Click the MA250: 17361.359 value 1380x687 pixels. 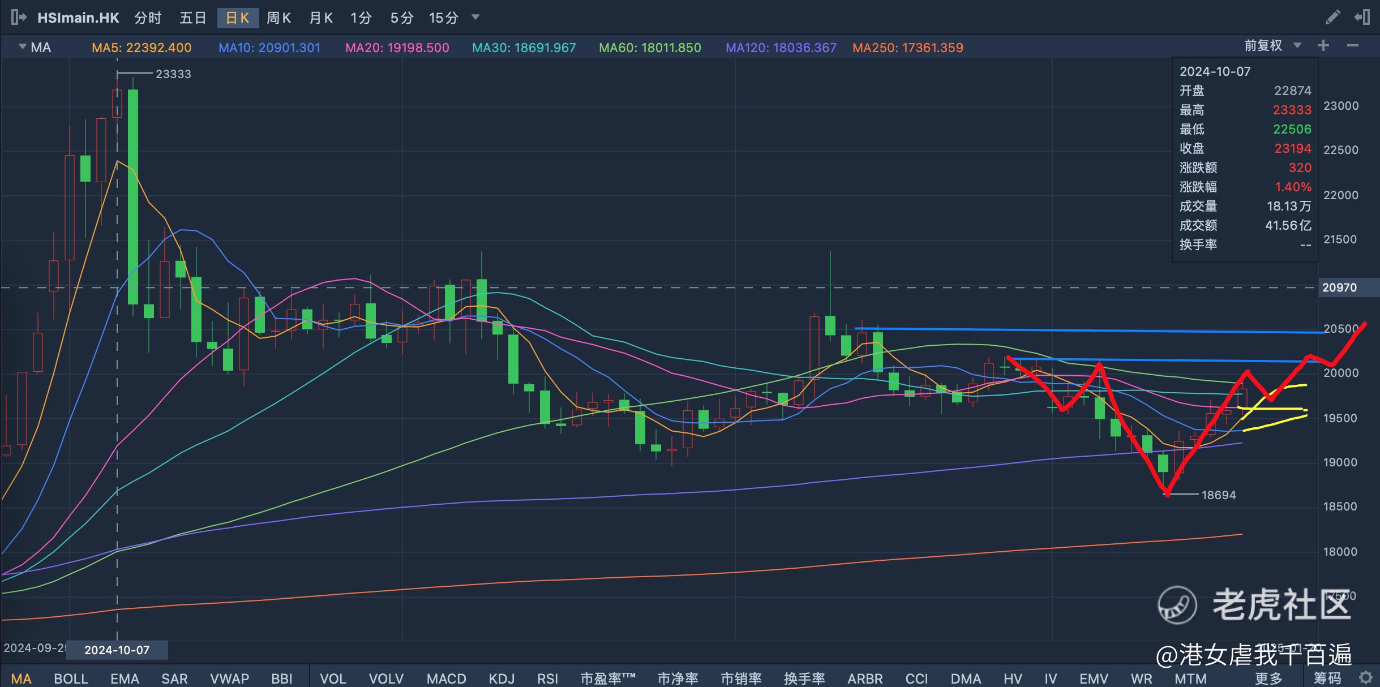pyautogui.click(x=908, y=48)
